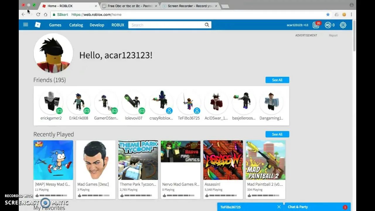This screenshot has width=375, height=211.
Task: Open the Assassin! game thumbnail
Action: [223, 160]
